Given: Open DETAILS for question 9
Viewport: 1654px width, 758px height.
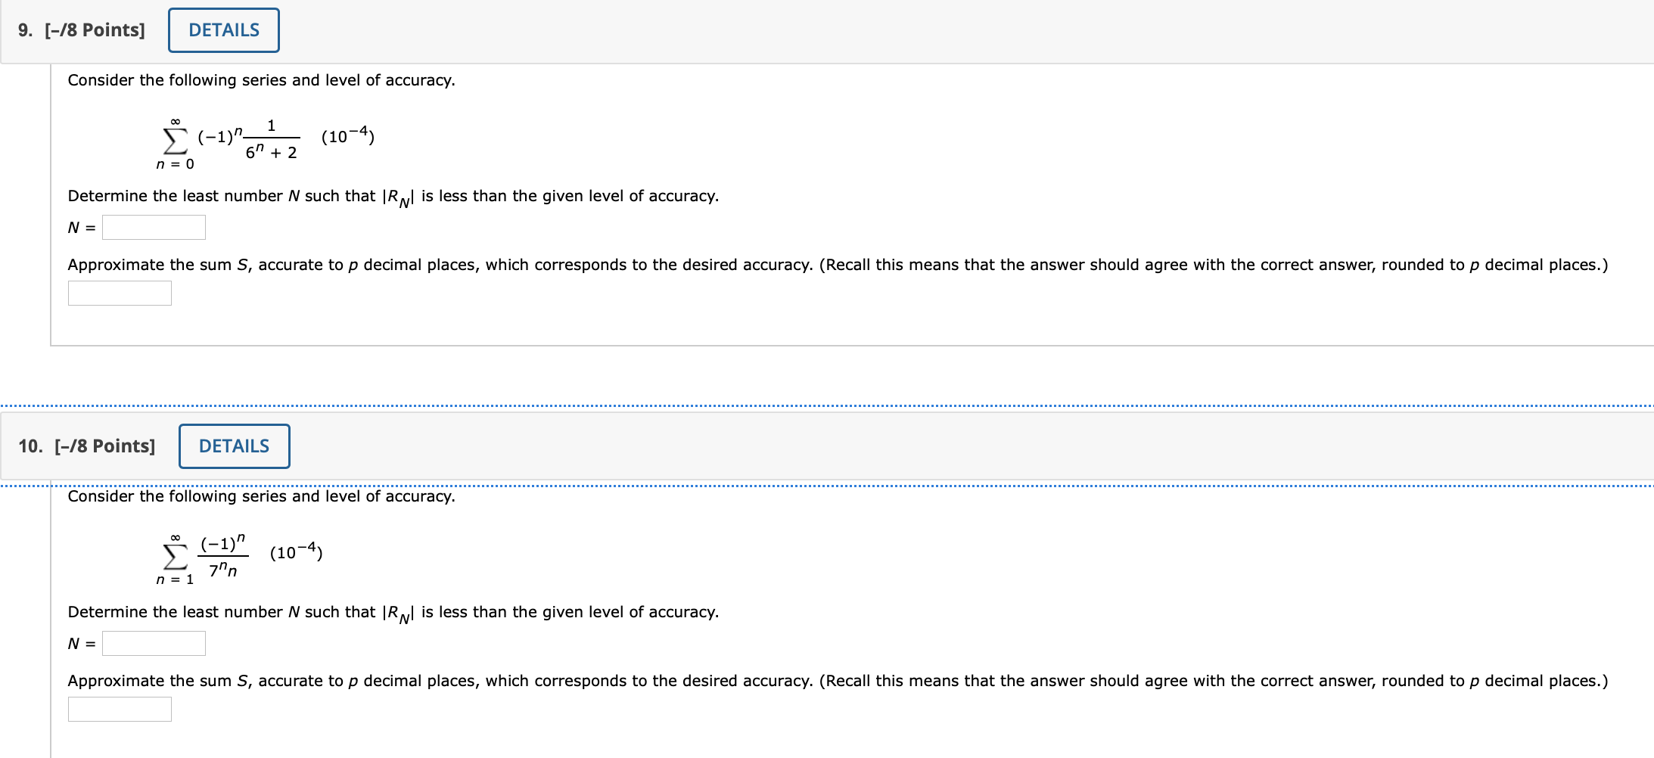Looking at the screenshot, I should 224,30.
